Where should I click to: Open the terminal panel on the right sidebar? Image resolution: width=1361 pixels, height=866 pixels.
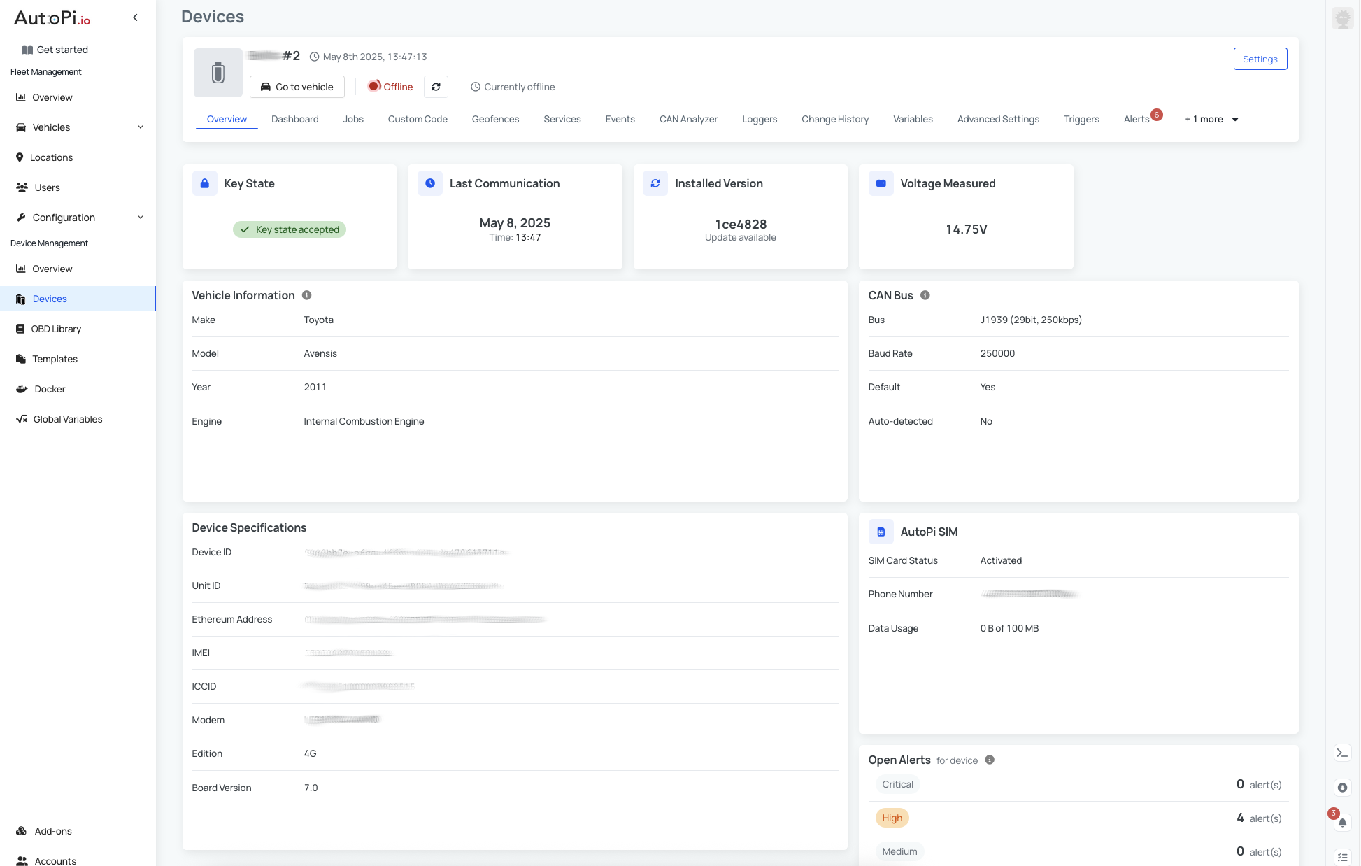click(1342, 753)
